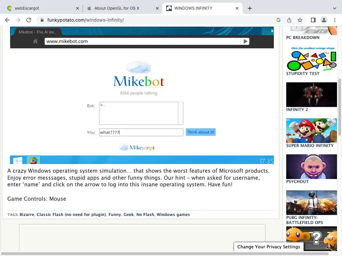Close the simulated browser window X

272,31
